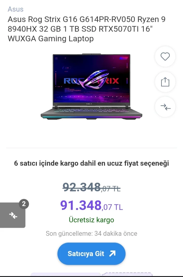Tap the Son güncelleme 34 dakika önce text
The height and width of the screenshot is (277, 183).
pyautogui.click(x=91, y=234)
